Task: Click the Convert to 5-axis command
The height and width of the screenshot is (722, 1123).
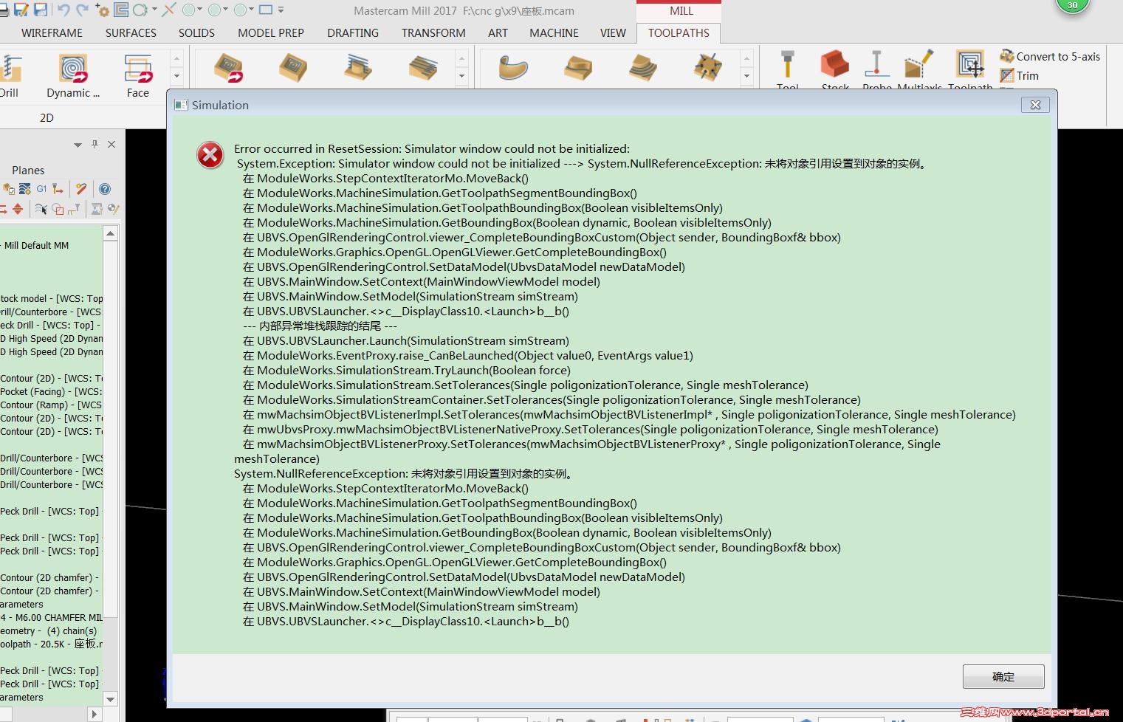Action: 1050,56
